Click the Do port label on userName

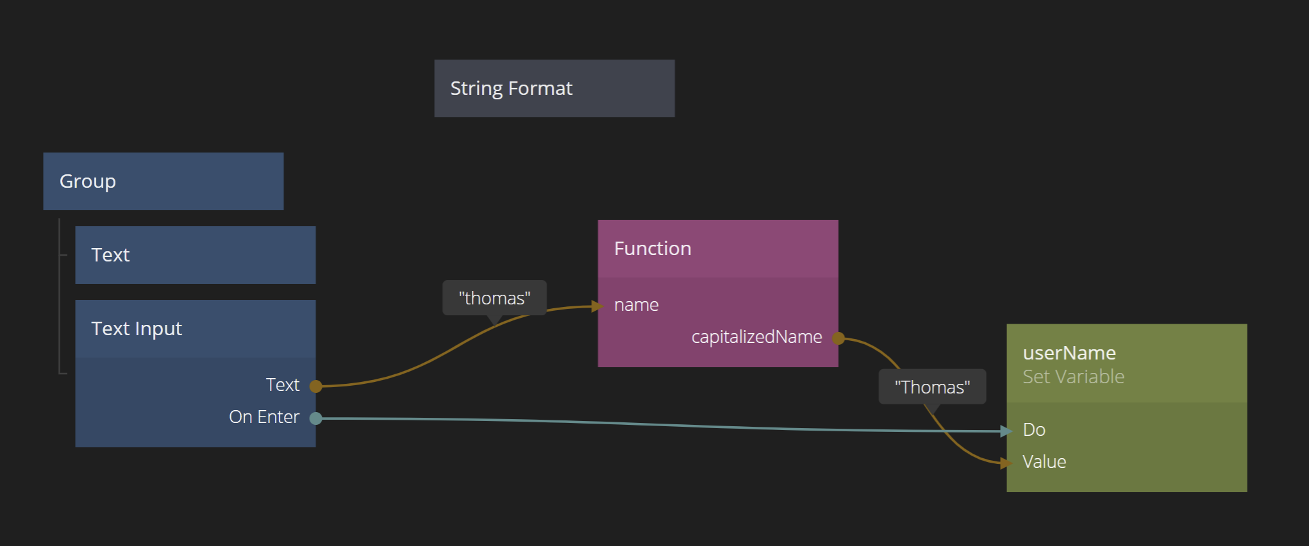click(1034, 430)
